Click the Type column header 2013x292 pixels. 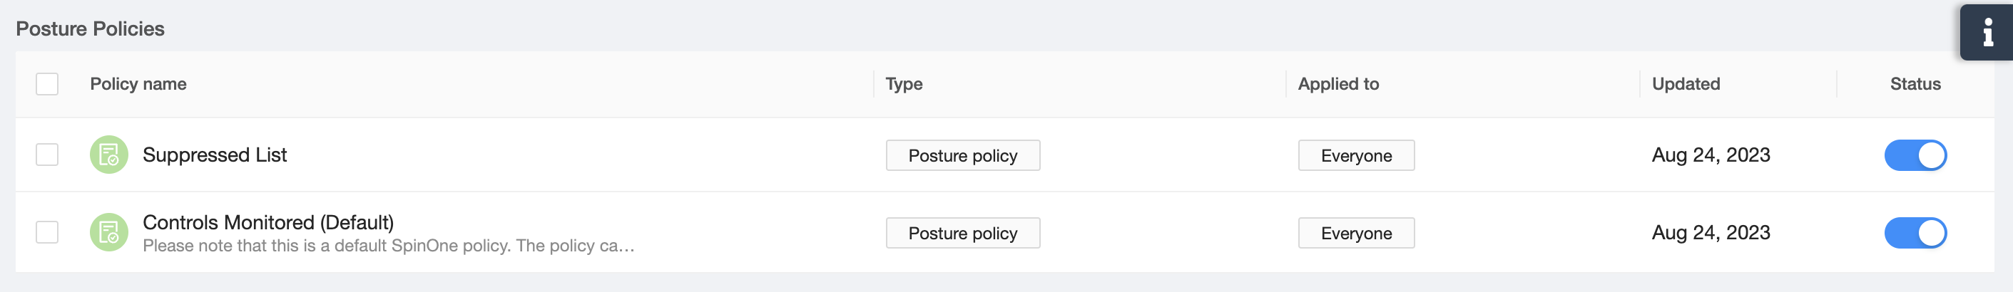click(904, 84)
